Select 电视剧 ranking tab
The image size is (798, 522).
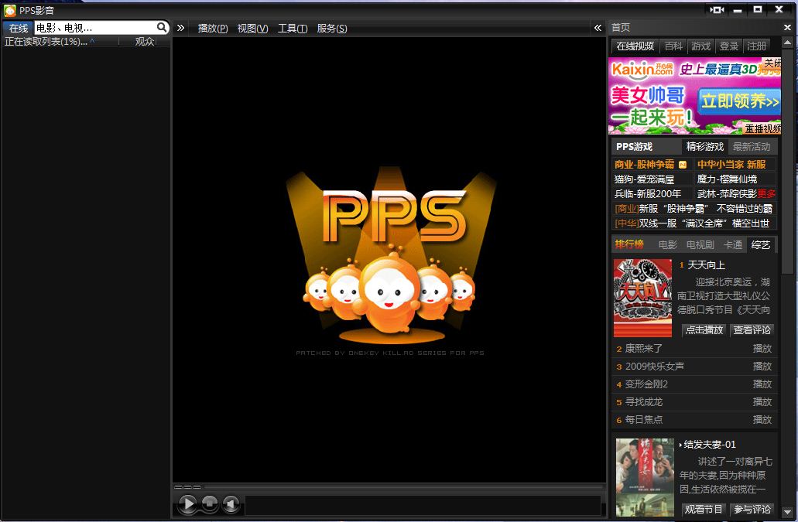coord(700,245)
